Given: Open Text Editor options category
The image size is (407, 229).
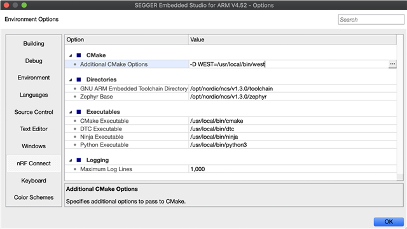Looking at the screenshot, I should coord(34,128).
